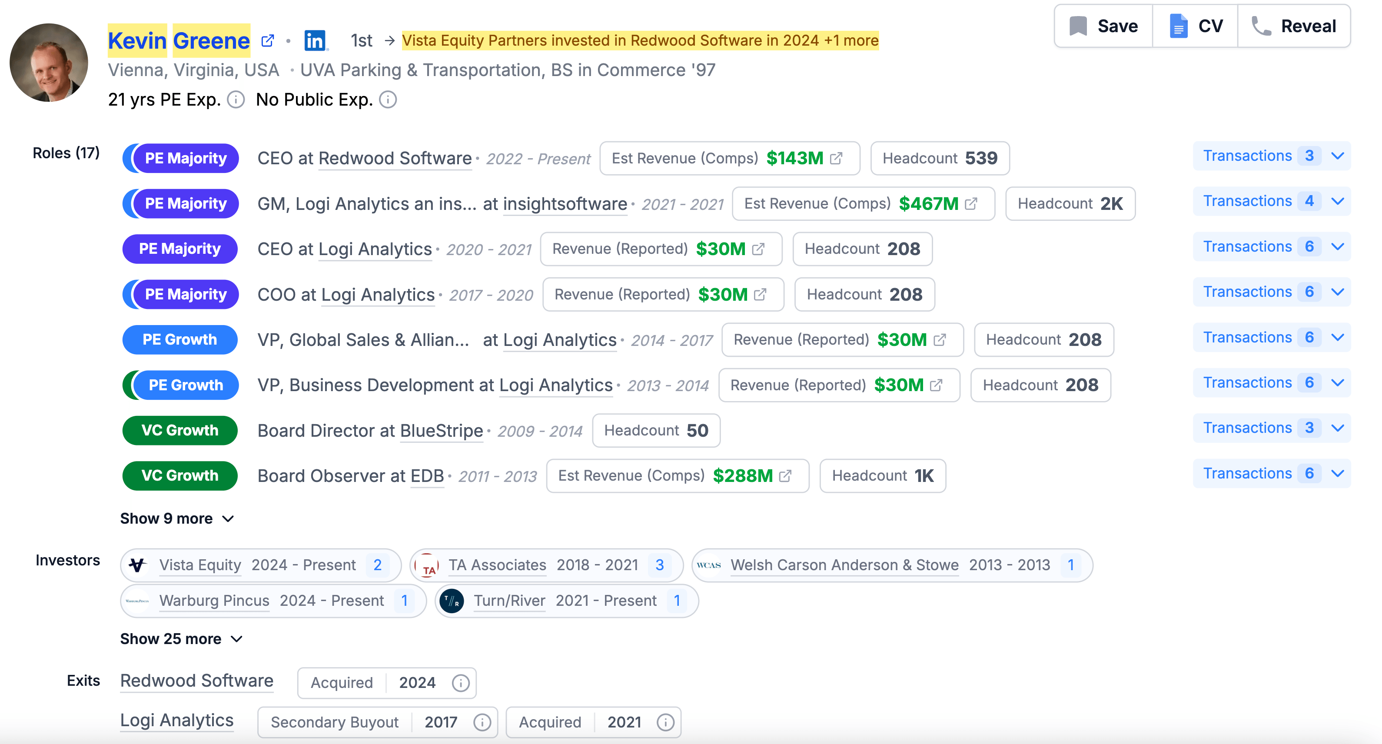
Task: Click Kevin Greene's profile photo
Action: coord(49,63)
